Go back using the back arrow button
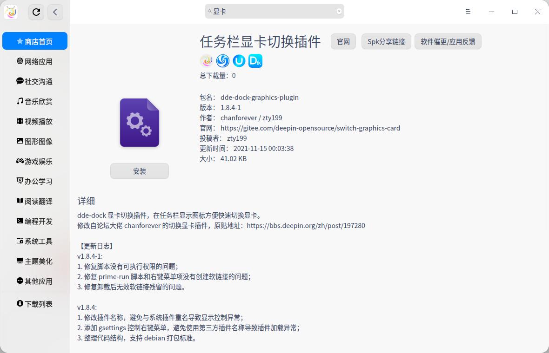Screen dimensions: 549x353 (x=55, y=12)
